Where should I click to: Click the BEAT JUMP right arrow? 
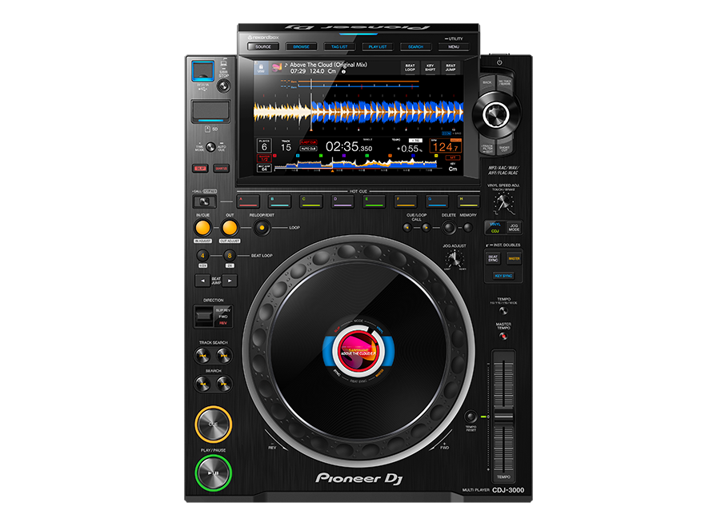pos(230,281)
